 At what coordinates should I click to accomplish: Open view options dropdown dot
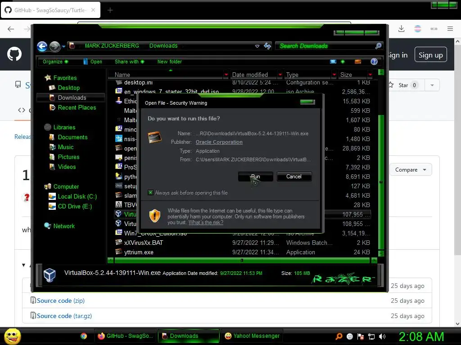point(343,62)
